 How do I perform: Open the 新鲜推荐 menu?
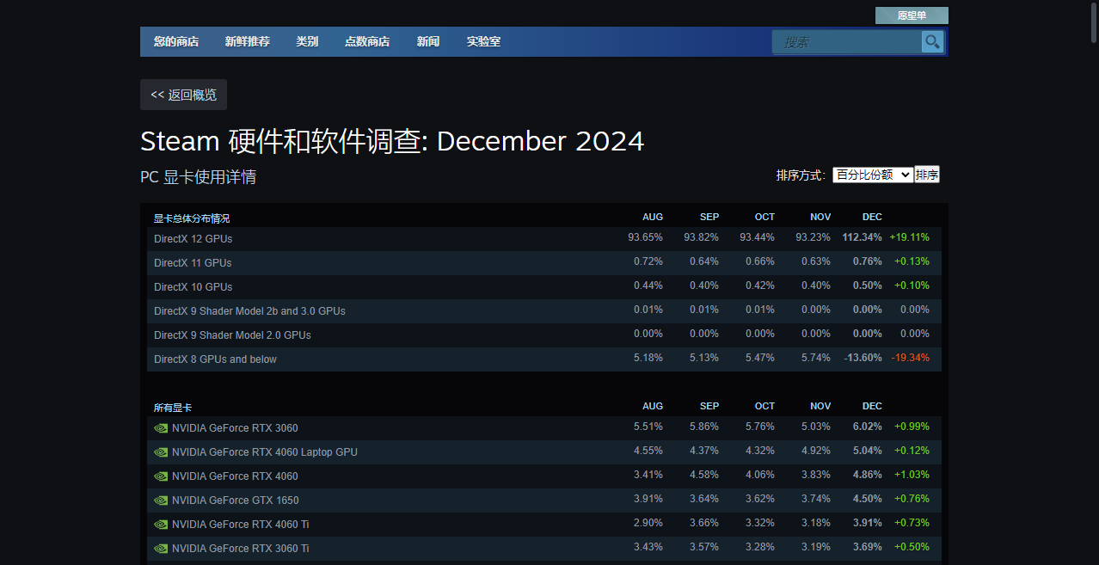coord(248,41)
